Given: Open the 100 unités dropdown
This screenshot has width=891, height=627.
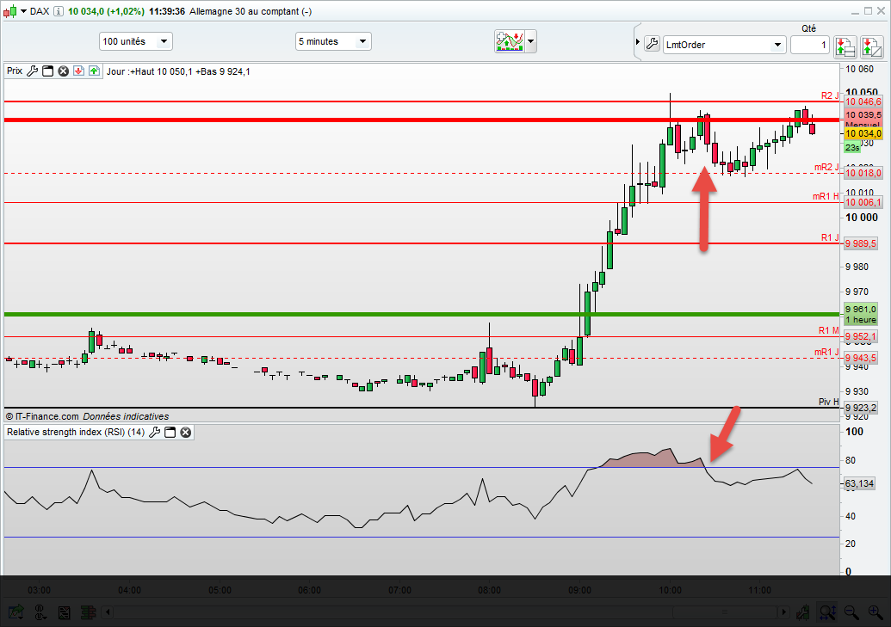Looking at the screenshot, I should pos(136,41).
